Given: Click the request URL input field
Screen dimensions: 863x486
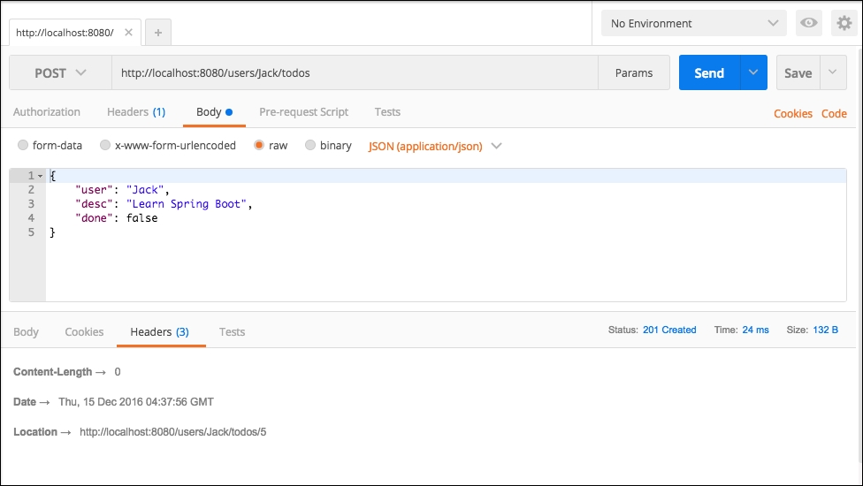Looking at the screenshot, I should 354,73.
